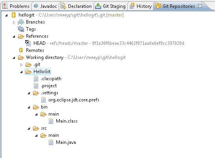Click the Remotes cylinder icon
This screenshot has width=215, height=158.
21,50
